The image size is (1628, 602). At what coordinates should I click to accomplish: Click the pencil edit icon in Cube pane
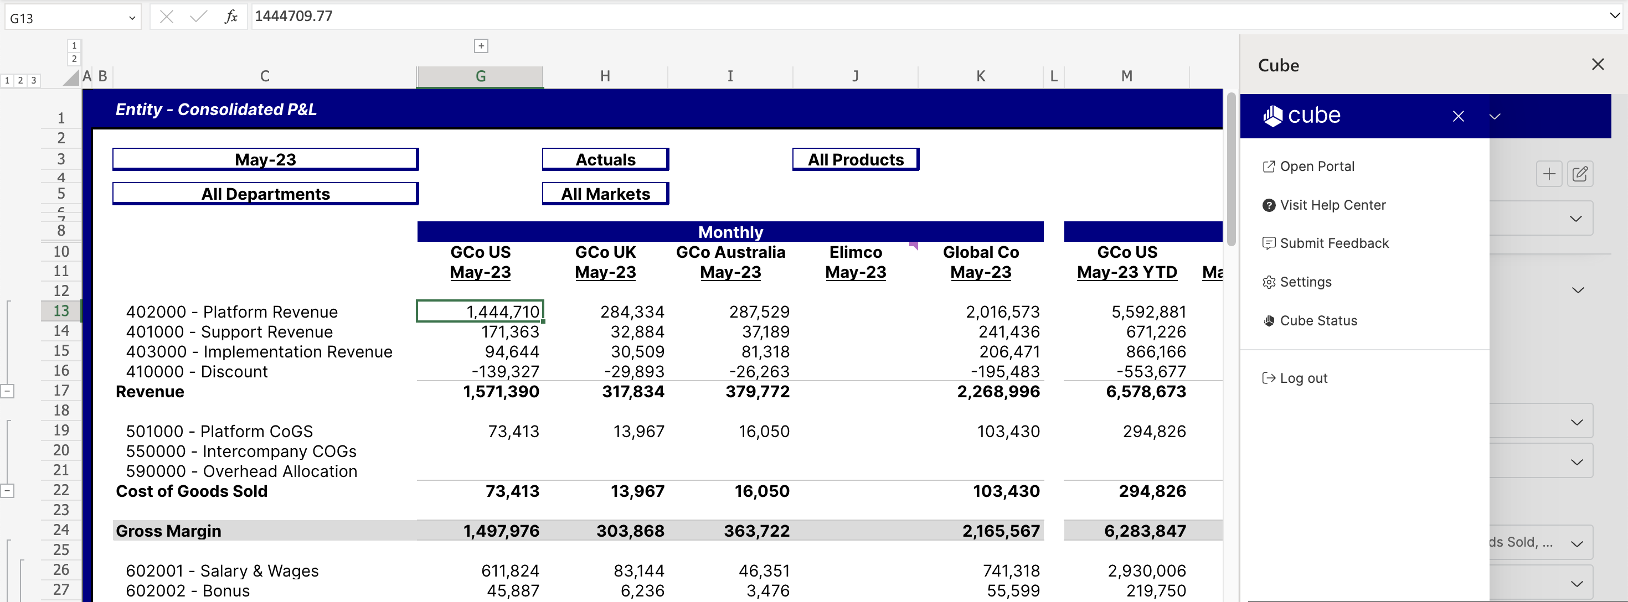pos(1580,174)
